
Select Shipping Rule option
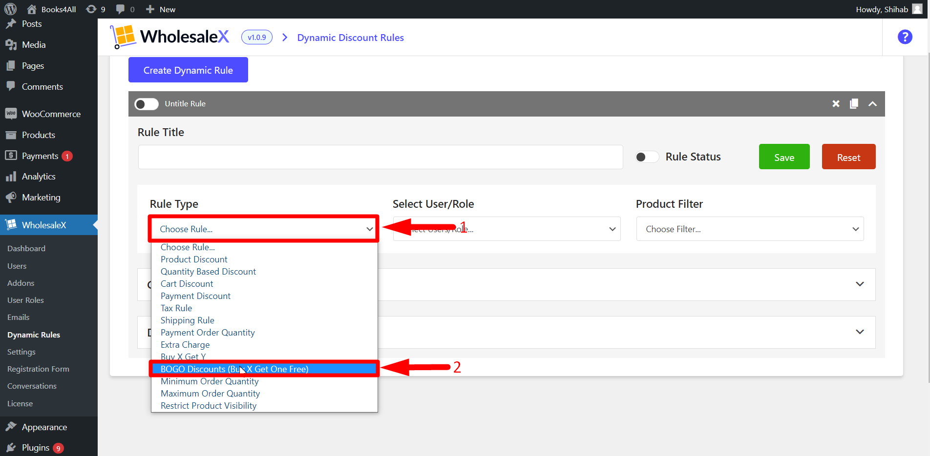(264, 320)
